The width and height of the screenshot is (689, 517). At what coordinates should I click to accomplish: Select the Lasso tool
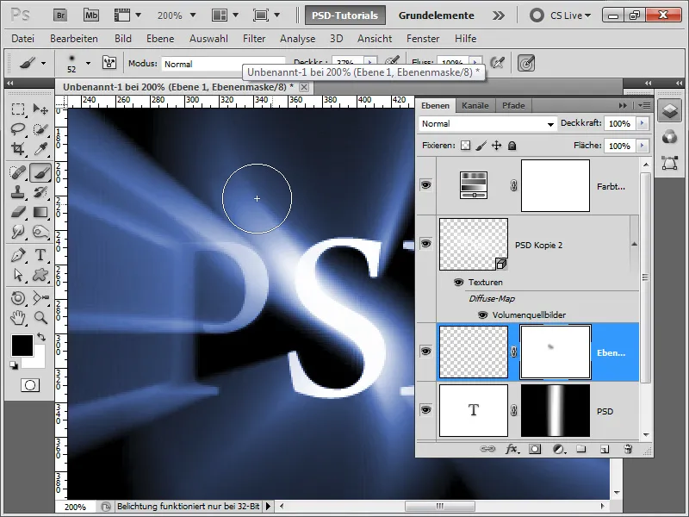coord(17,129)
